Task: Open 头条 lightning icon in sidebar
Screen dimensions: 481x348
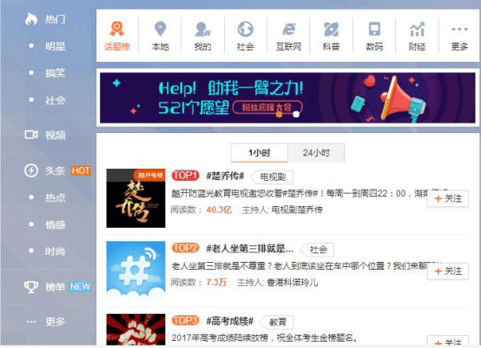Action: (x=31, y=171)
